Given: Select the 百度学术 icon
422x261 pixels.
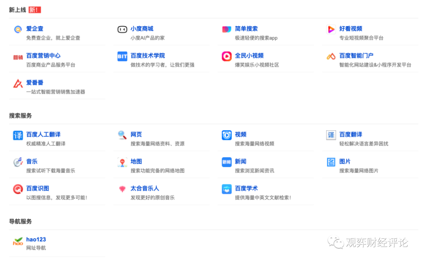Looking at the screenshot, I should pos(227,189).
